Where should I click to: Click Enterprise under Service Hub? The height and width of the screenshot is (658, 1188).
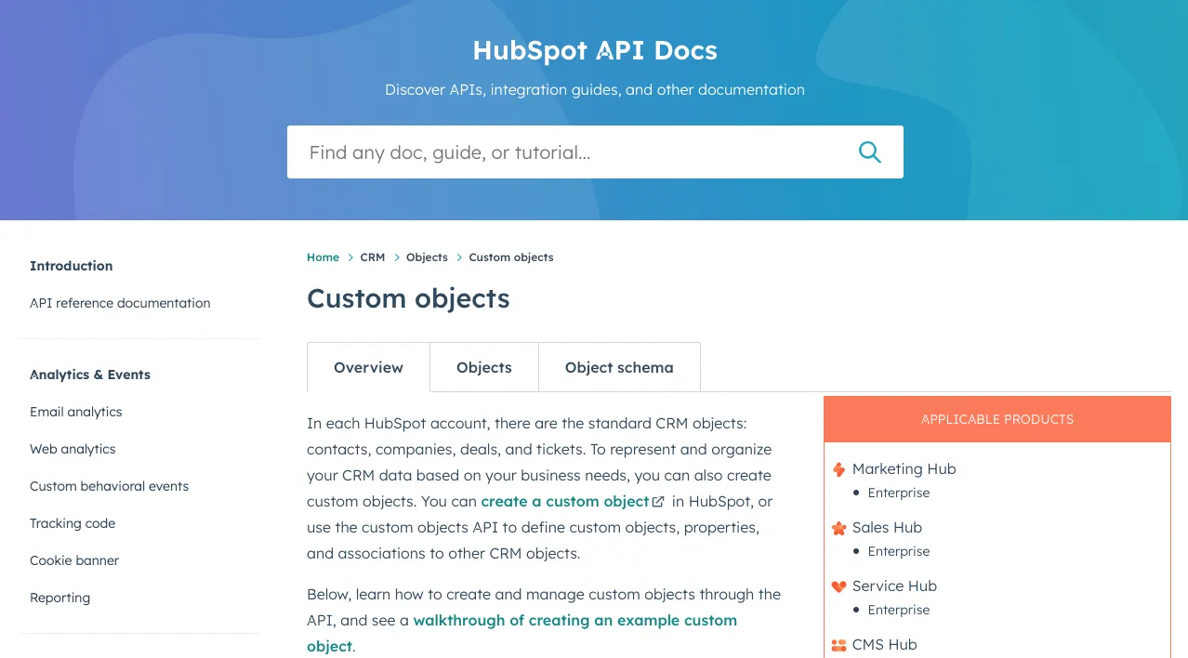point(898,610)
